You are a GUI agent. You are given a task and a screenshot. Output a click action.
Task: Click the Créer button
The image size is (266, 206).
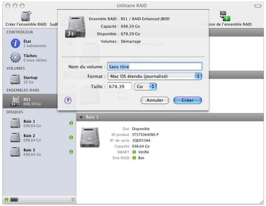(x=188, y=100)
